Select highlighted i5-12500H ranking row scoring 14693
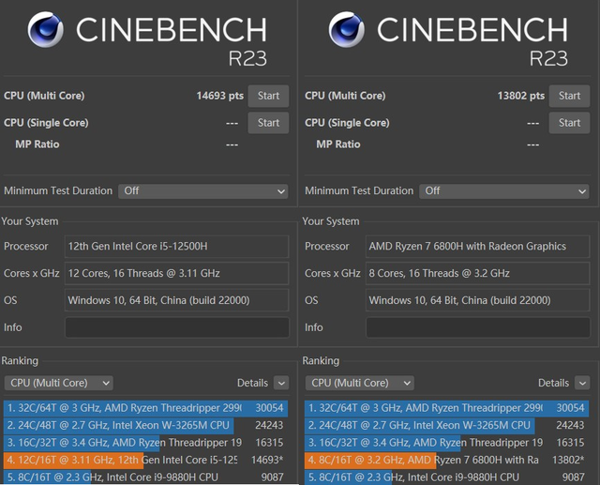Screen dimensions: 600x485 145,460
